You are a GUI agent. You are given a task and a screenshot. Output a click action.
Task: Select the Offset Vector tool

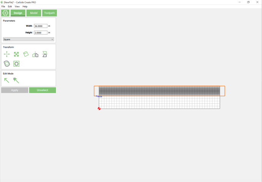point(7,64)
